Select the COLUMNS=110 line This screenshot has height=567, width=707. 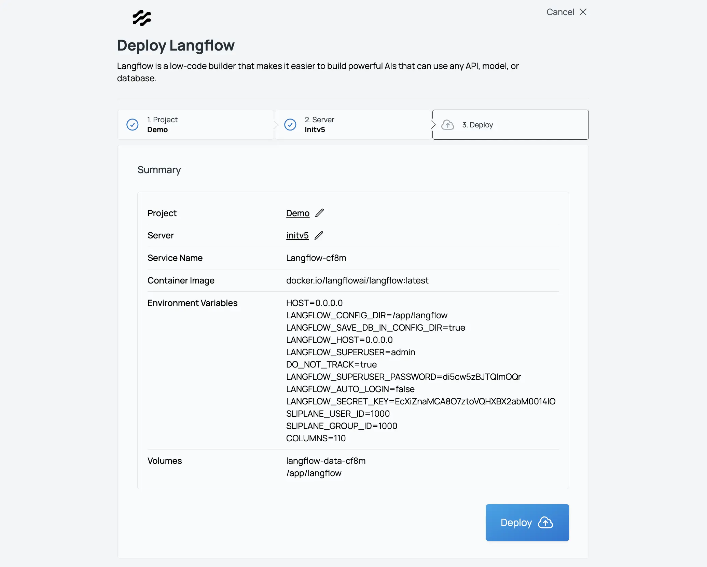tap(316, 438)
